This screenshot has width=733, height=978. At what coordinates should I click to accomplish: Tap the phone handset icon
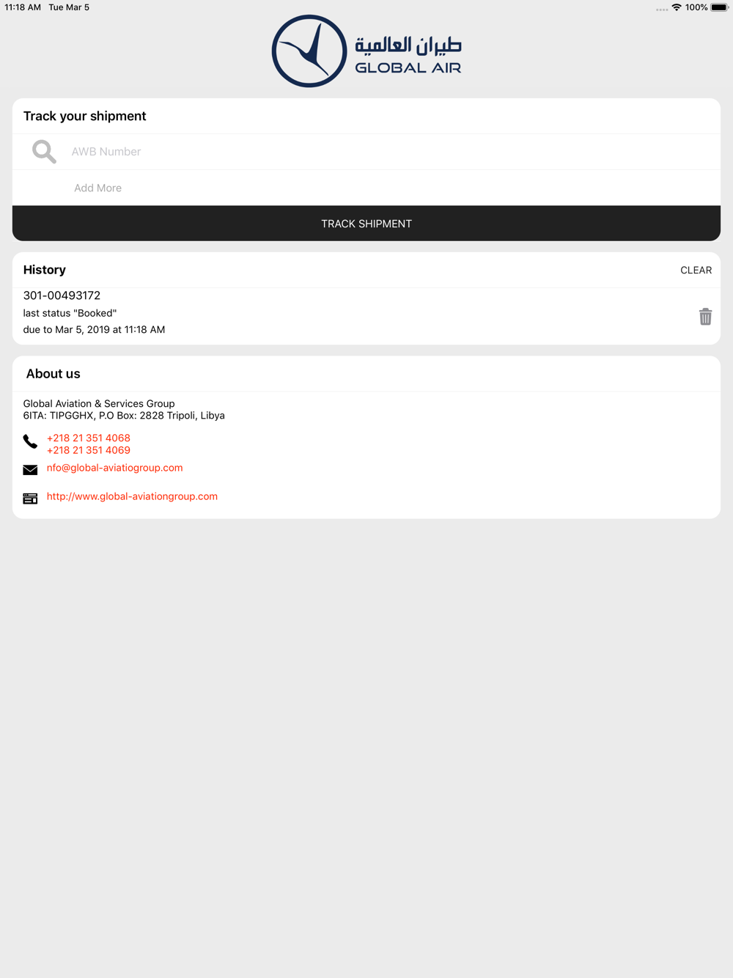point(30,441)
